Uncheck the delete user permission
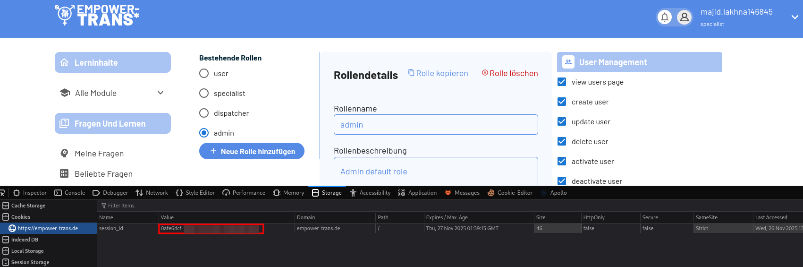The image size is (803, 267). (x=562, y=141)
